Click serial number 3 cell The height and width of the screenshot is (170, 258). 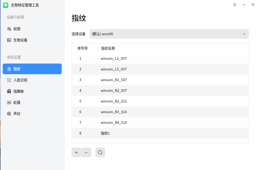80,80
